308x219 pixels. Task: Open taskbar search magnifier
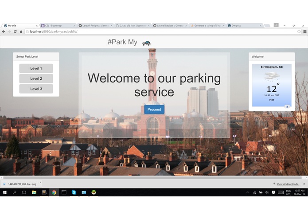[14, 192]
